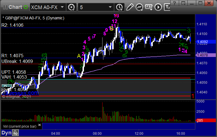Click the UBreak: 1.4069 level label
217x137 pixels.
point(17,61)
